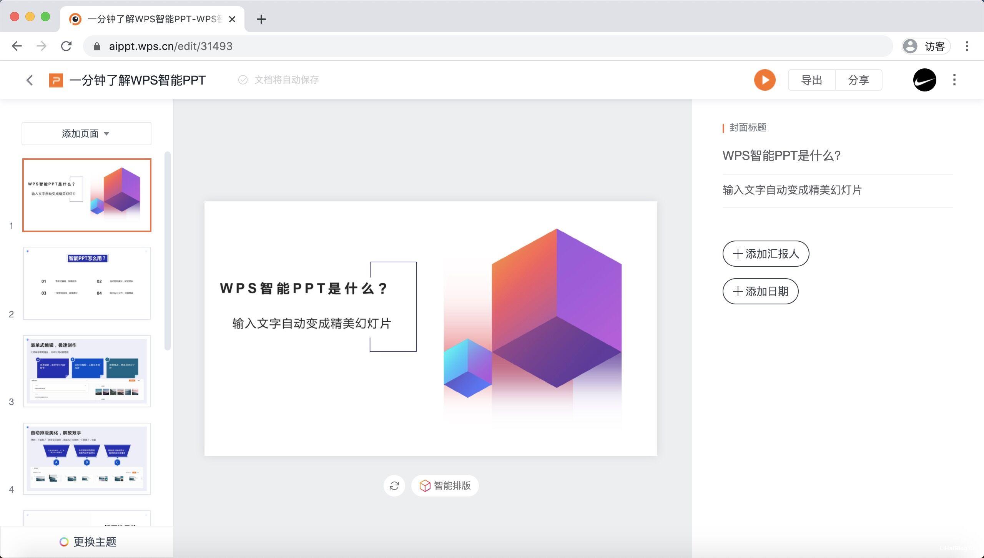The height and width of the screenshot is (558, 984).
Task: Edit the subtitle field in right panel
Action: [838, 190]
